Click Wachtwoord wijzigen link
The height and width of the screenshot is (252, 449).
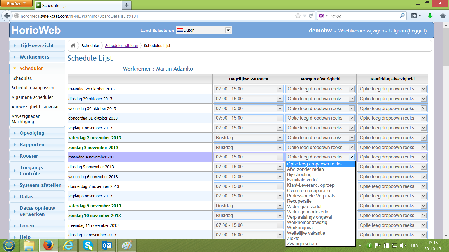[361, 31]
